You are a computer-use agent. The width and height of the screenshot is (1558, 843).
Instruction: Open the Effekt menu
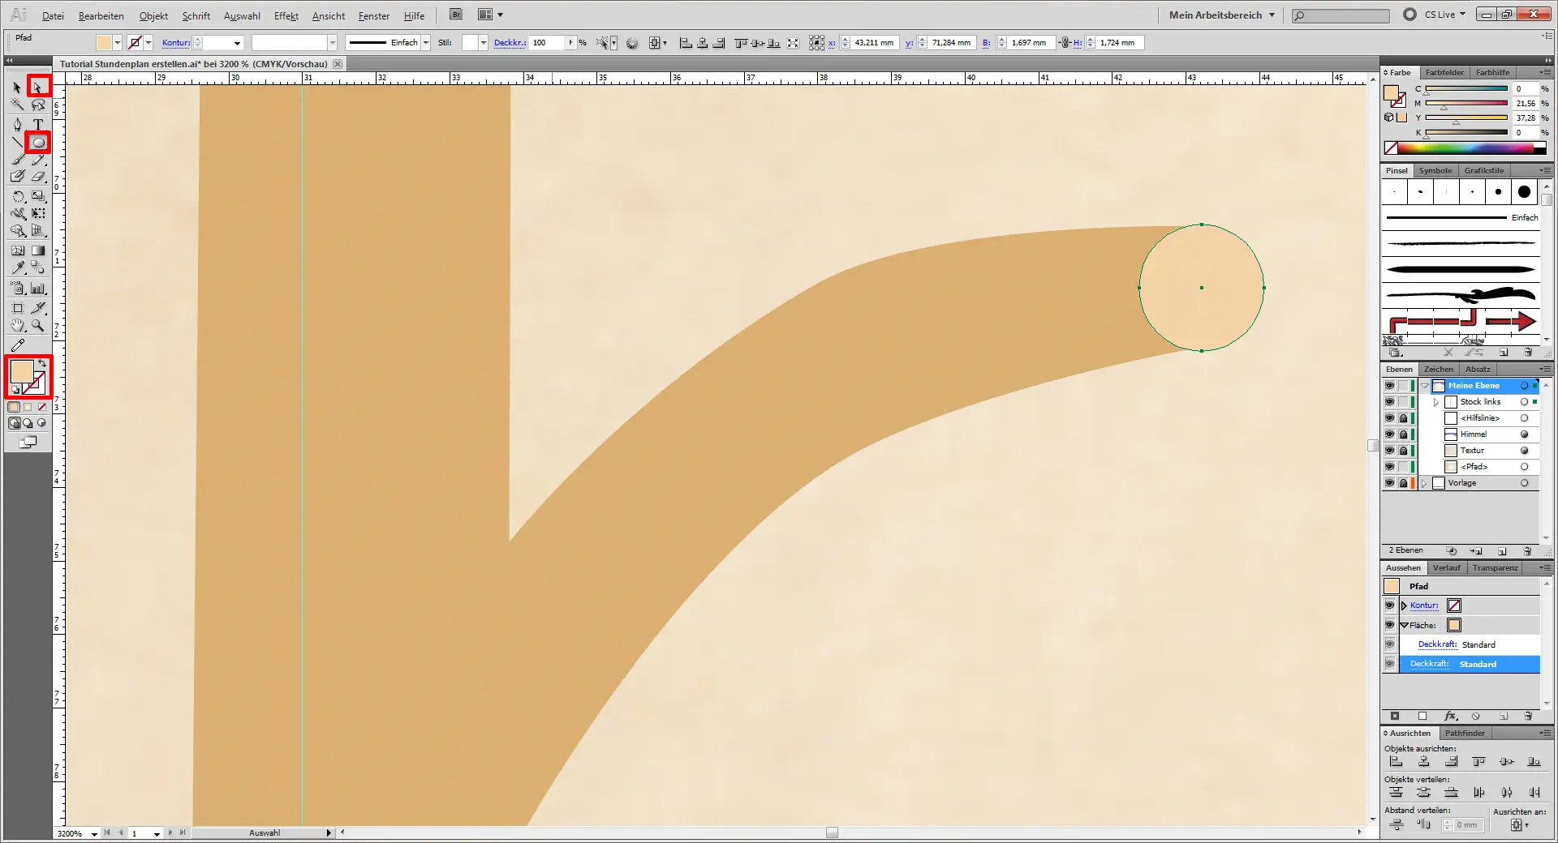click(x=286, y=15)
